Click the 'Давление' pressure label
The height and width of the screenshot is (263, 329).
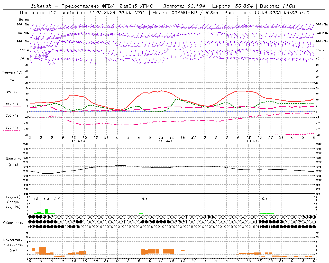(13, 159)
